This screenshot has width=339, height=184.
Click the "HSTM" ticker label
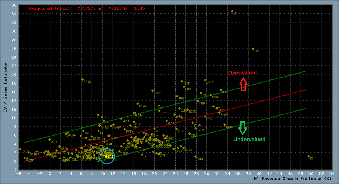pyautogui.click(x=25, y=152)
